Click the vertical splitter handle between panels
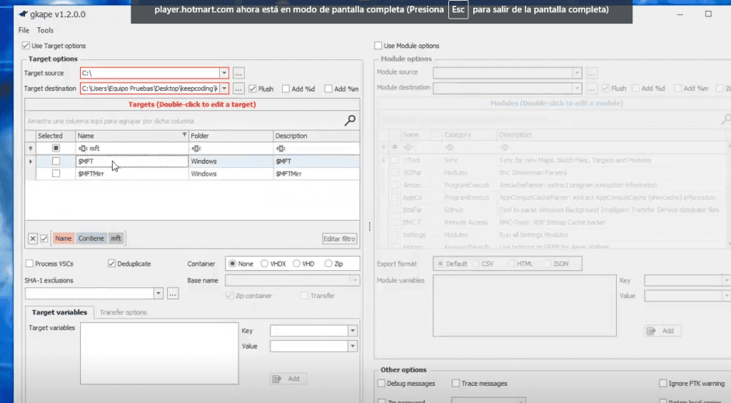 pyautogui.click(x=369, y=227)
